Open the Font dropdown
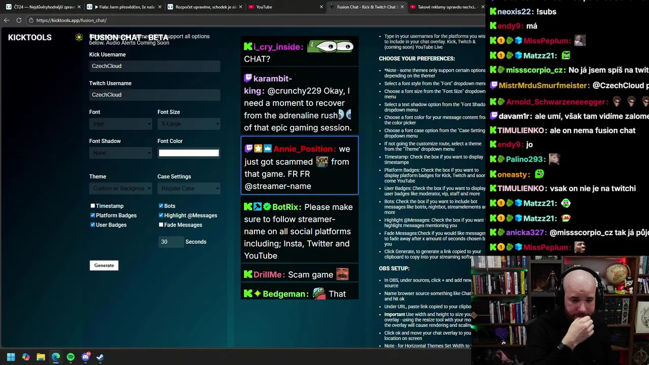 121,124
